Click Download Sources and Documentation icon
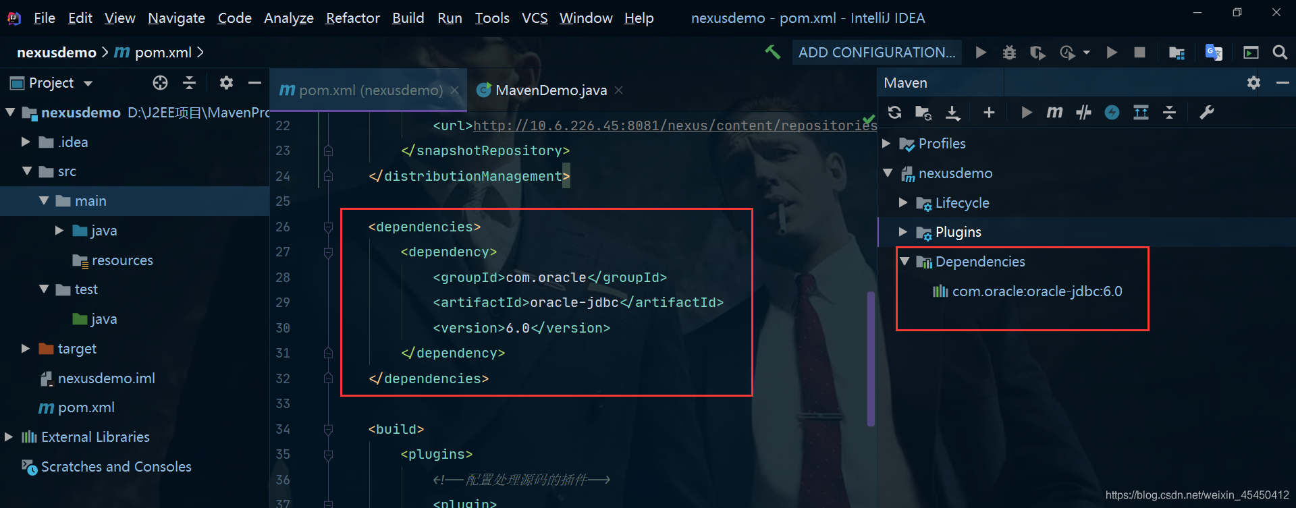The width and height of the screenshot is (1296, 508). tap(952, 113)
